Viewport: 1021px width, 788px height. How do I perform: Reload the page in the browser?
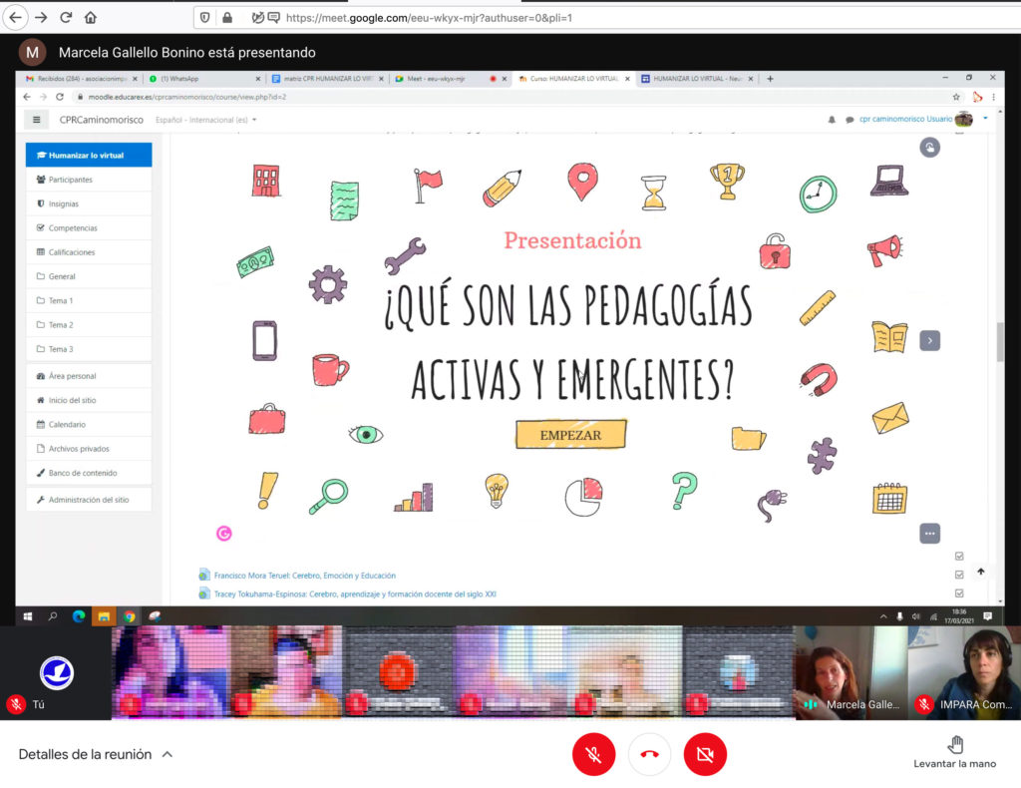tap(66, 17)
